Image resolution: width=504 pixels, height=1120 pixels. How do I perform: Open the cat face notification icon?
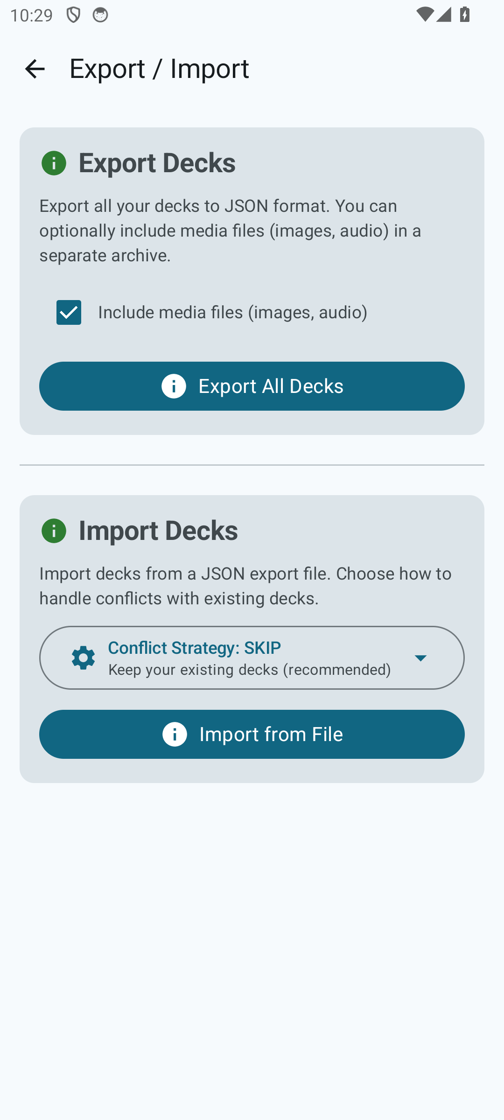[100, 15]
